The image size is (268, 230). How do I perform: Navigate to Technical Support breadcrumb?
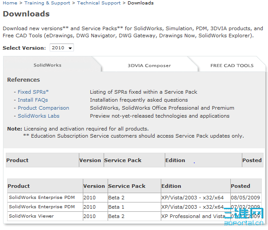[x=99, y=3]
